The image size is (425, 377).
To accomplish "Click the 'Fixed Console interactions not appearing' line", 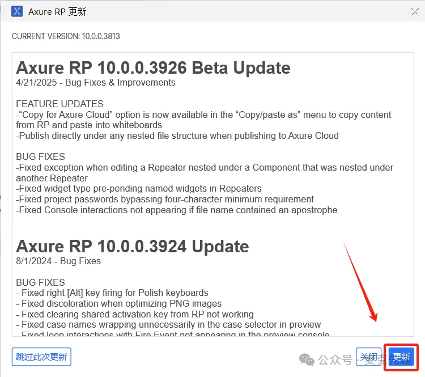I will point(177,210).
